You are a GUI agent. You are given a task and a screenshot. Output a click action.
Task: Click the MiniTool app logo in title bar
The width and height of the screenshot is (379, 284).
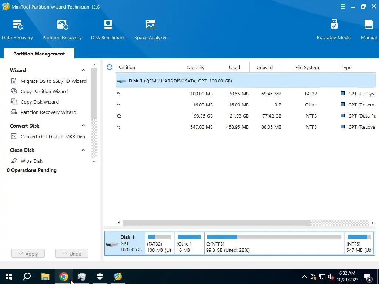point(6,6)
